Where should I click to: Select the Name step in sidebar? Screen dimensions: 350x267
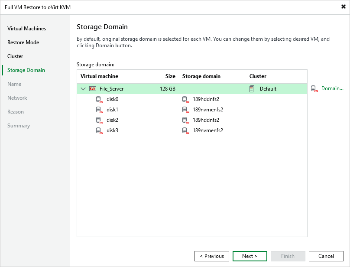[14, 84]
